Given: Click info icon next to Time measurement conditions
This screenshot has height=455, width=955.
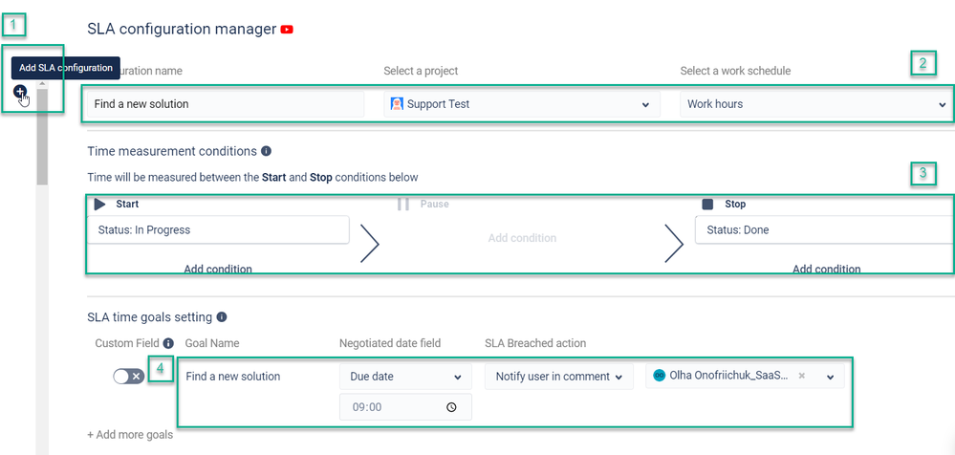Looking at the screenshot, I should coord(266,151).
